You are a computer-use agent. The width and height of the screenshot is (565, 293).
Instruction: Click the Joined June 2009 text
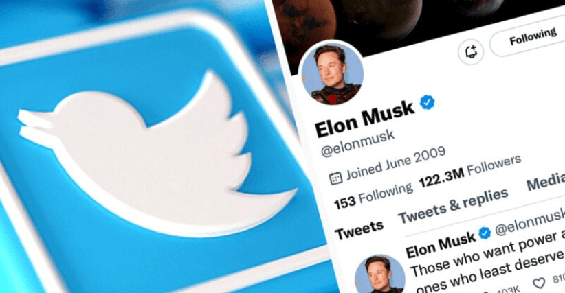396,163
